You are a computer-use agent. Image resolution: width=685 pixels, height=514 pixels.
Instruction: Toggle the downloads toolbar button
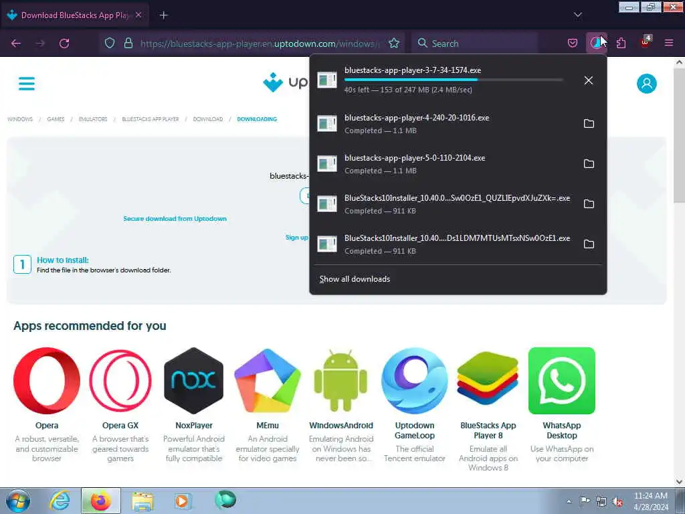pos(596,43)
